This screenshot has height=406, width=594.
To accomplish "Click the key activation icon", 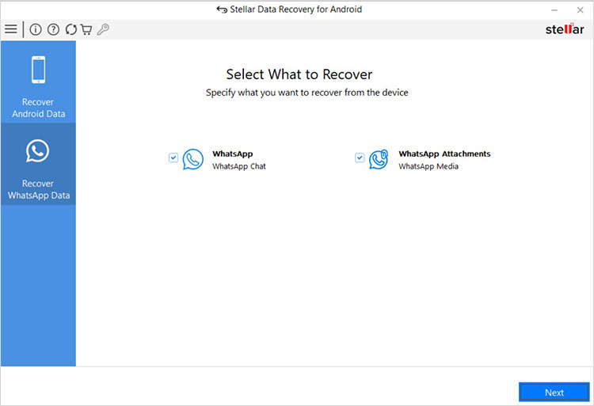I will [103, 29].
